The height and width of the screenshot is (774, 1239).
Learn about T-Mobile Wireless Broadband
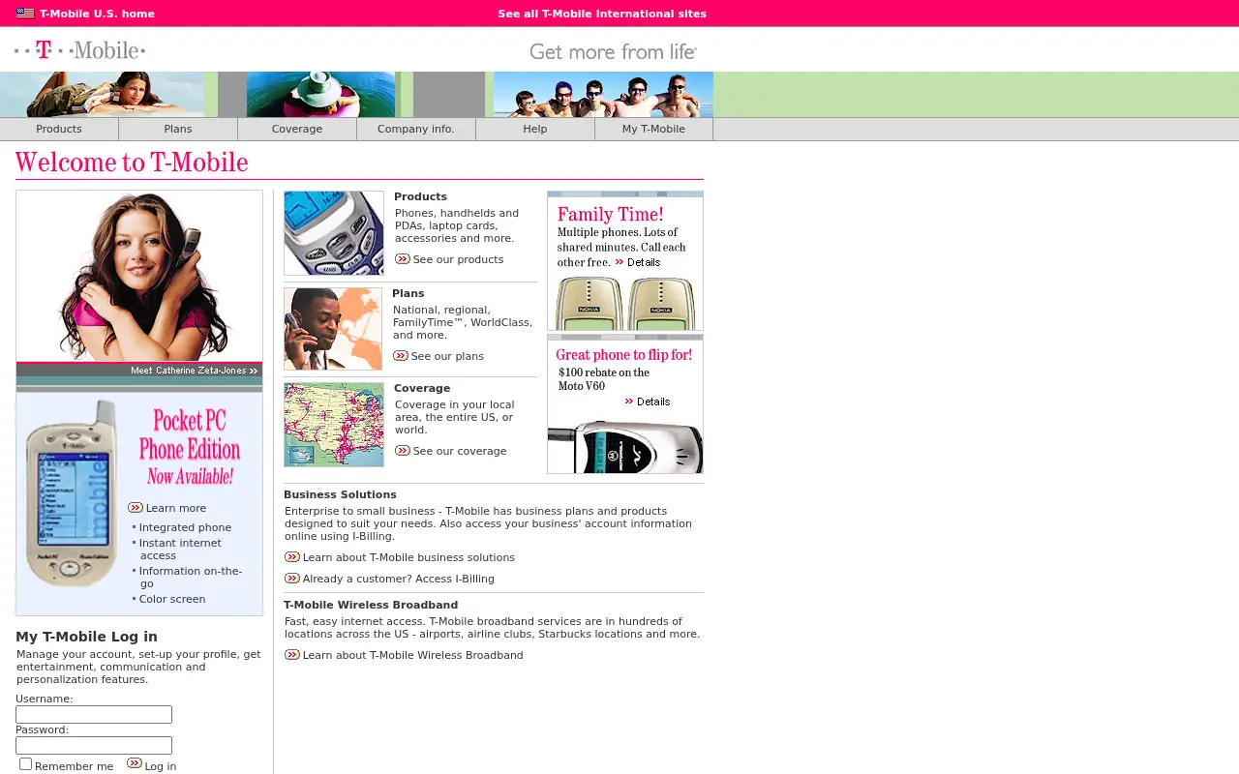[x=412, y=655]
